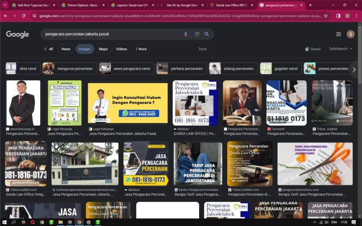The width and height of the screenshot is (362, 226).
Task: Click inside the Google search box
Action: pyautogui.click(x=109, y=34)
